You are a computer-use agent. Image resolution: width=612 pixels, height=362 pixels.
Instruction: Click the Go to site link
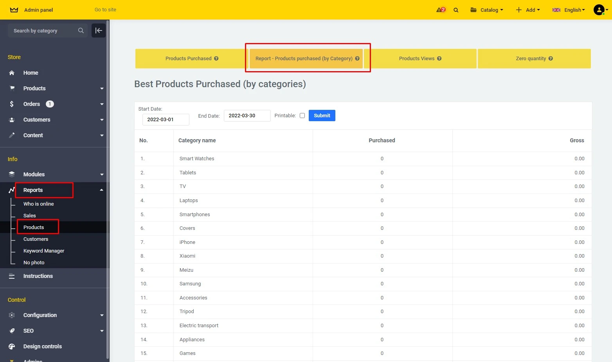[x=105, y=10]
